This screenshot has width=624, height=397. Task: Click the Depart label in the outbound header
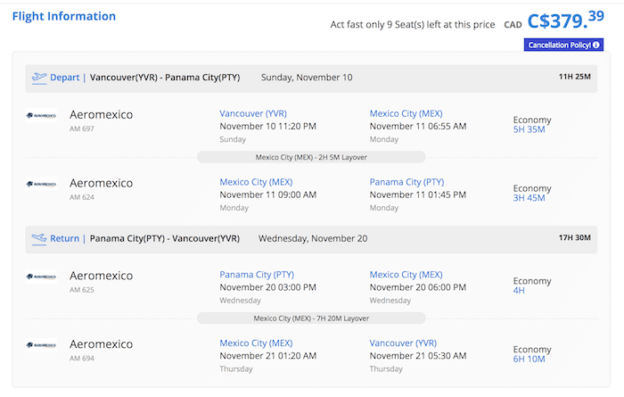64,78
